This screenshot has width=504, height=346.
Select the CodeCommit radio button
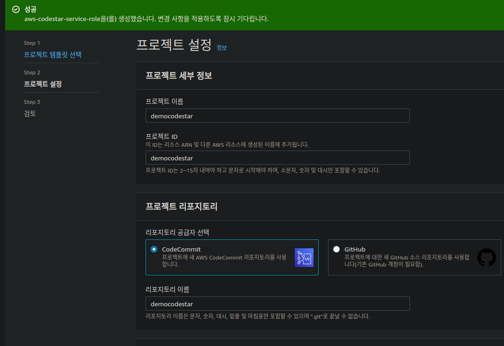tap(154, 249)
